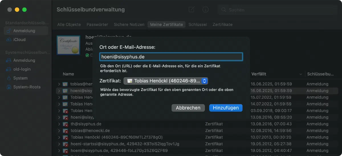Viewport: 342px width, 156px height.
Task: Switch to Passwörter tab
Action: pos(97,25)
